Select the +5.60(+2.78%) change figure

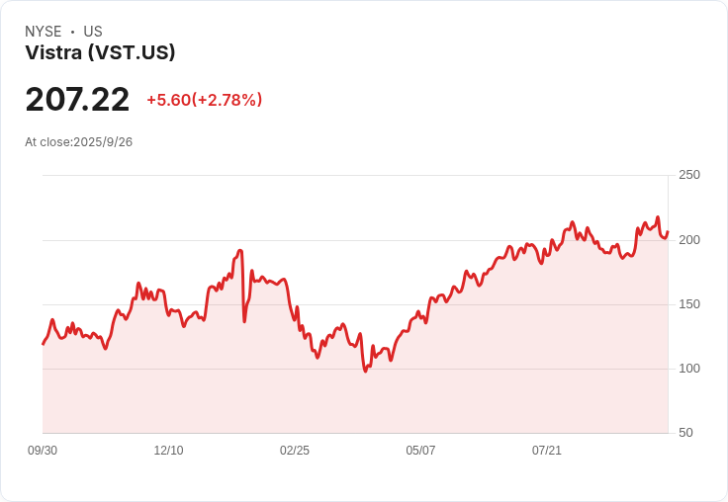tap(204, 100)
